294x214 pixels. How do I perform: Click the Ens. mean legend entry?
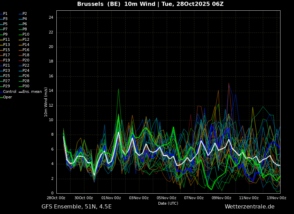[30, 92]
